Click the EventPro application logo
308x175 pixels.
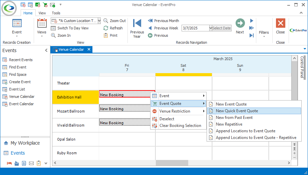9,8
